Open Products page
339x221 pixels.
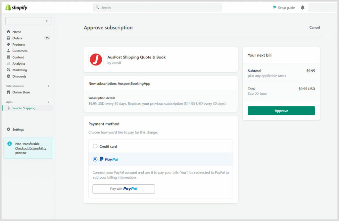tap(19, 45)
